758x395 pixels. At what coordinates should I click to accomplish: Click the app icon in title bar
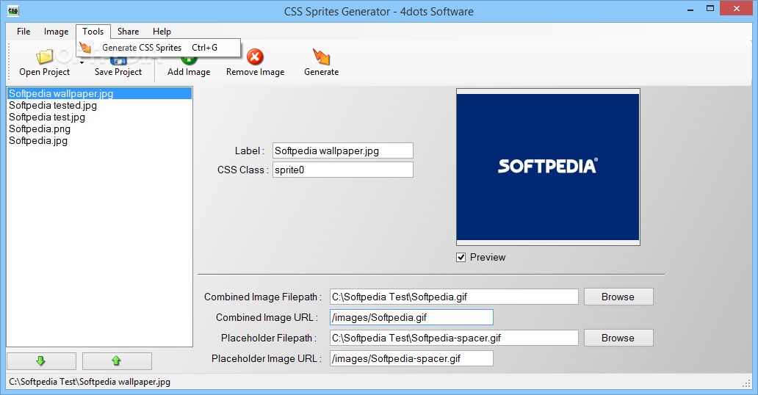(x=13, y=10)
